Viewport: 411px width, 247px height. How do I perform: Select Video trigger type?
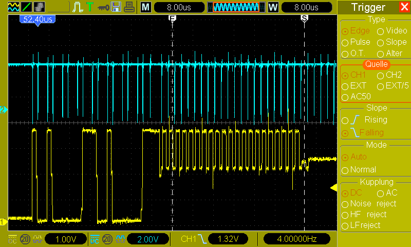[x=392, y=31]
